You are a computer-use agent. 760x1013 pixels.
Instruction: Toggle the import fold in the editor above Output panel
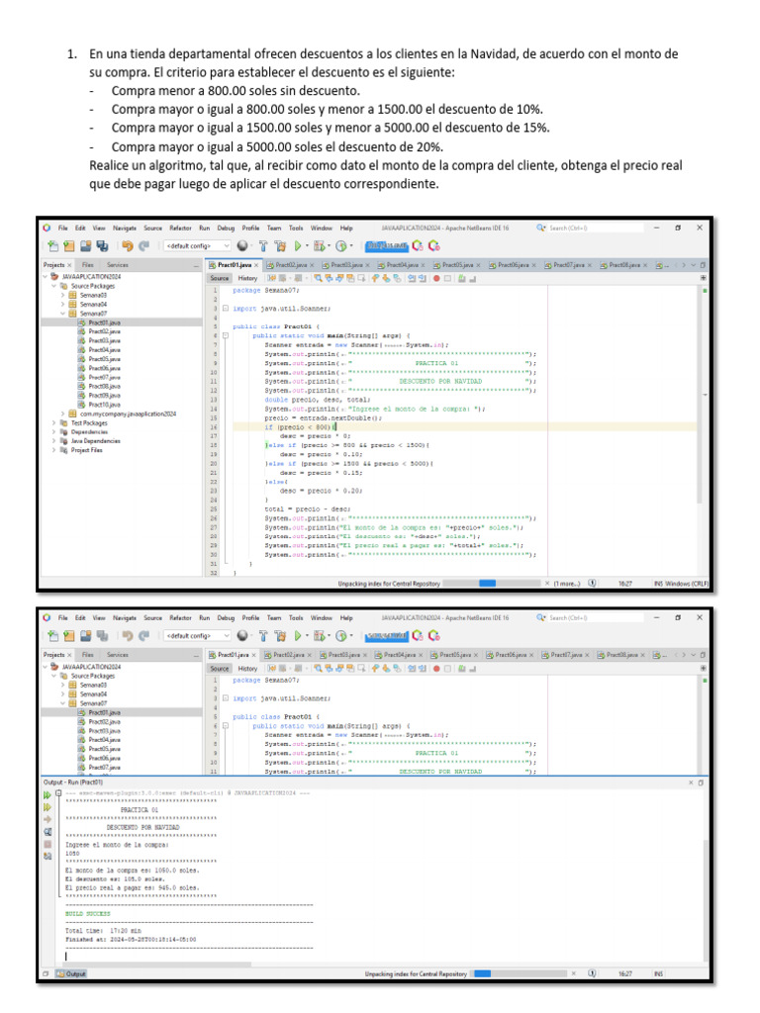click(226, 698)
